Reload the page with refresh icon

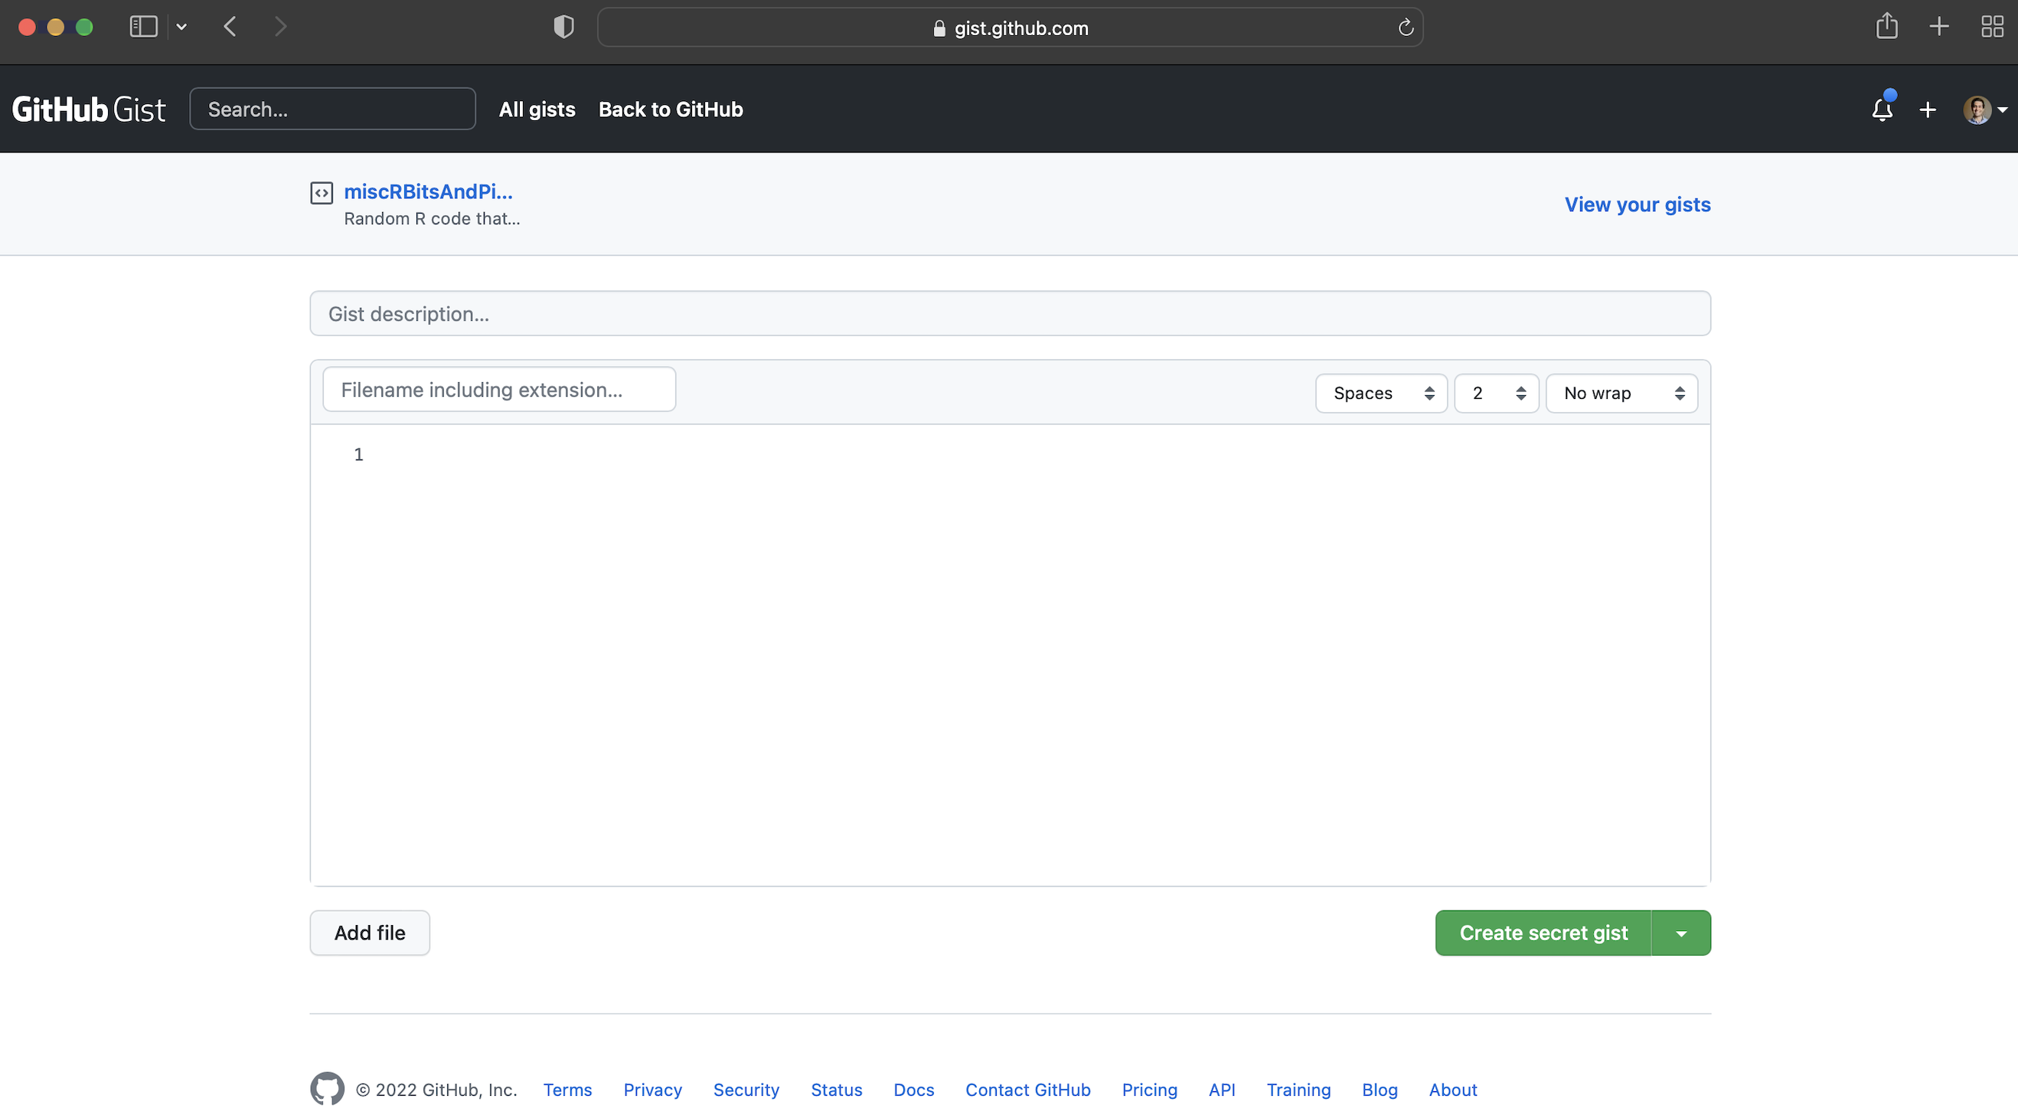(x=1406, y=28)
